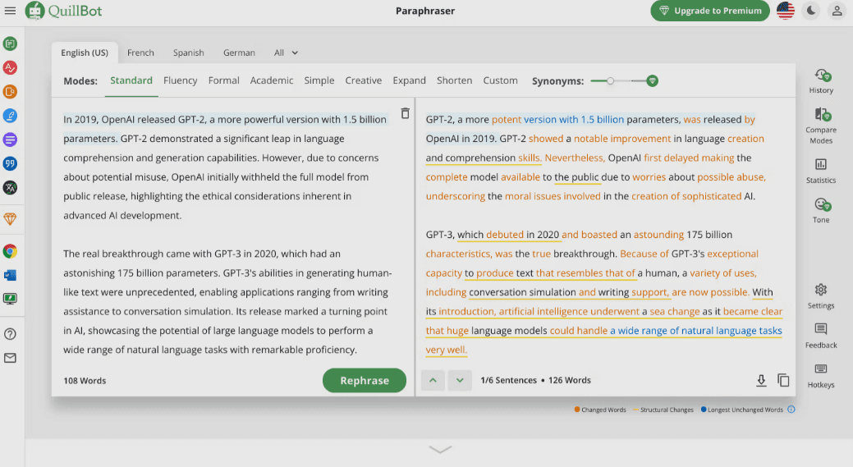Image resolution: width=853 pixels, height=467 pixels.
Task: Open the hamburger navigation menu
Action: [x=11, y=11]
